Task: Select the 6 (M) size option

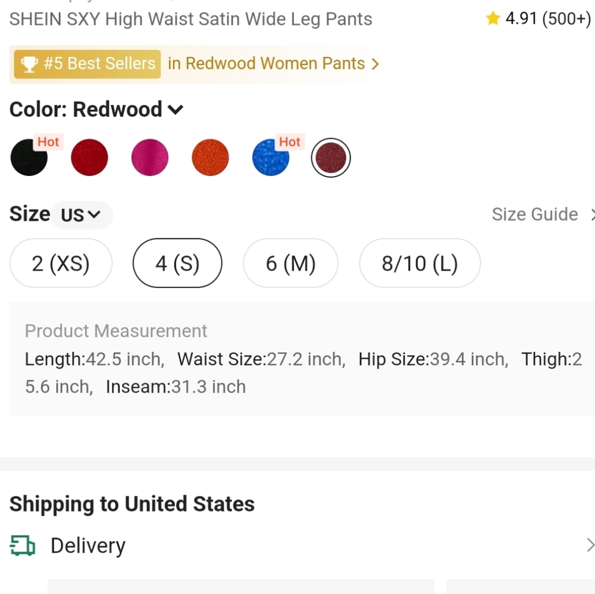Action: [x=290, y=263]
